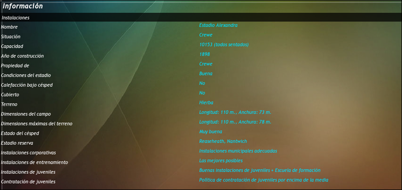Click the Dimensiones del campo label

coord(26,114)
